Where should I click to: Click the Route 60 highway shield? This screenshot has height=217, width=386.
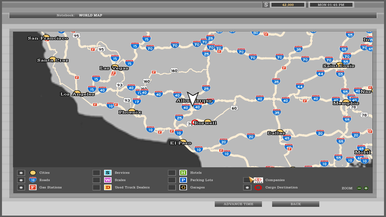point(234,108)
